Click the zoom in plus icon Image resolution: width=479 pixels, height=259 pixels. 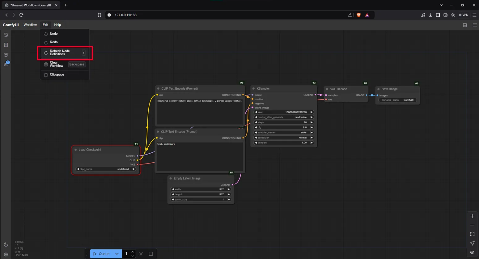tap(472, 216)
